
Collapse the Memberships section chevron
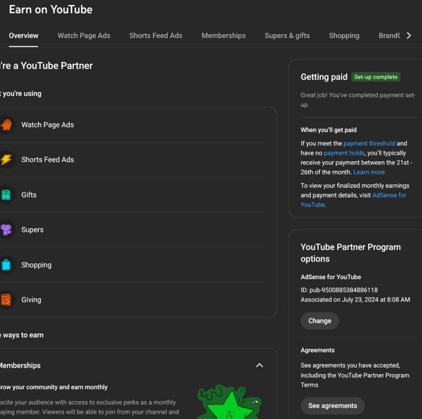click(x=260, y=365)
